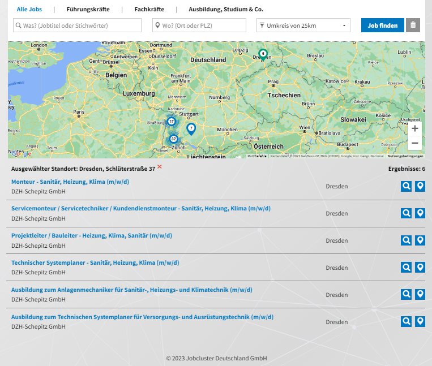The width and height of the screenshot is (432, 366).
Task: Select the Fachkräfte tab
Action: pos(149,10)
